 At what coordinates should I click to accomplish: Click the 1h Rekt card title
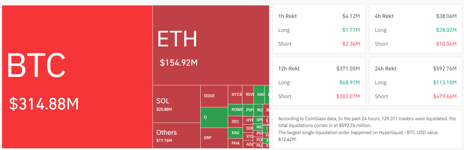pyautogui.click(x=287, y=16)
